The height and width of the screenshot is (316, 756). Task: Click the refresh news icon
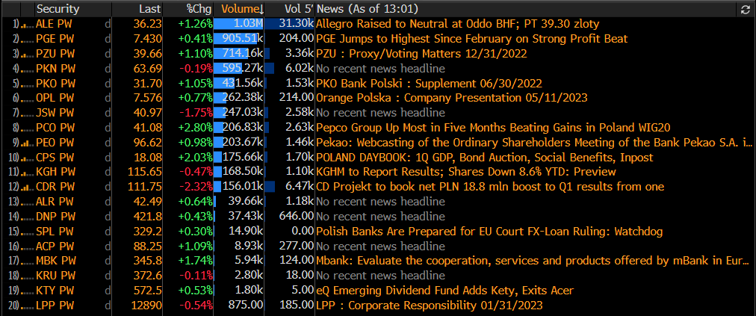(745, 9)
